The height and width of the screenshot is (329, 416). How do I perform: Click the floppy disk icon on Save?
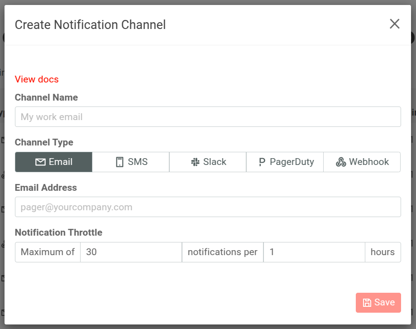pyautogui.click(x=367, y=302)
